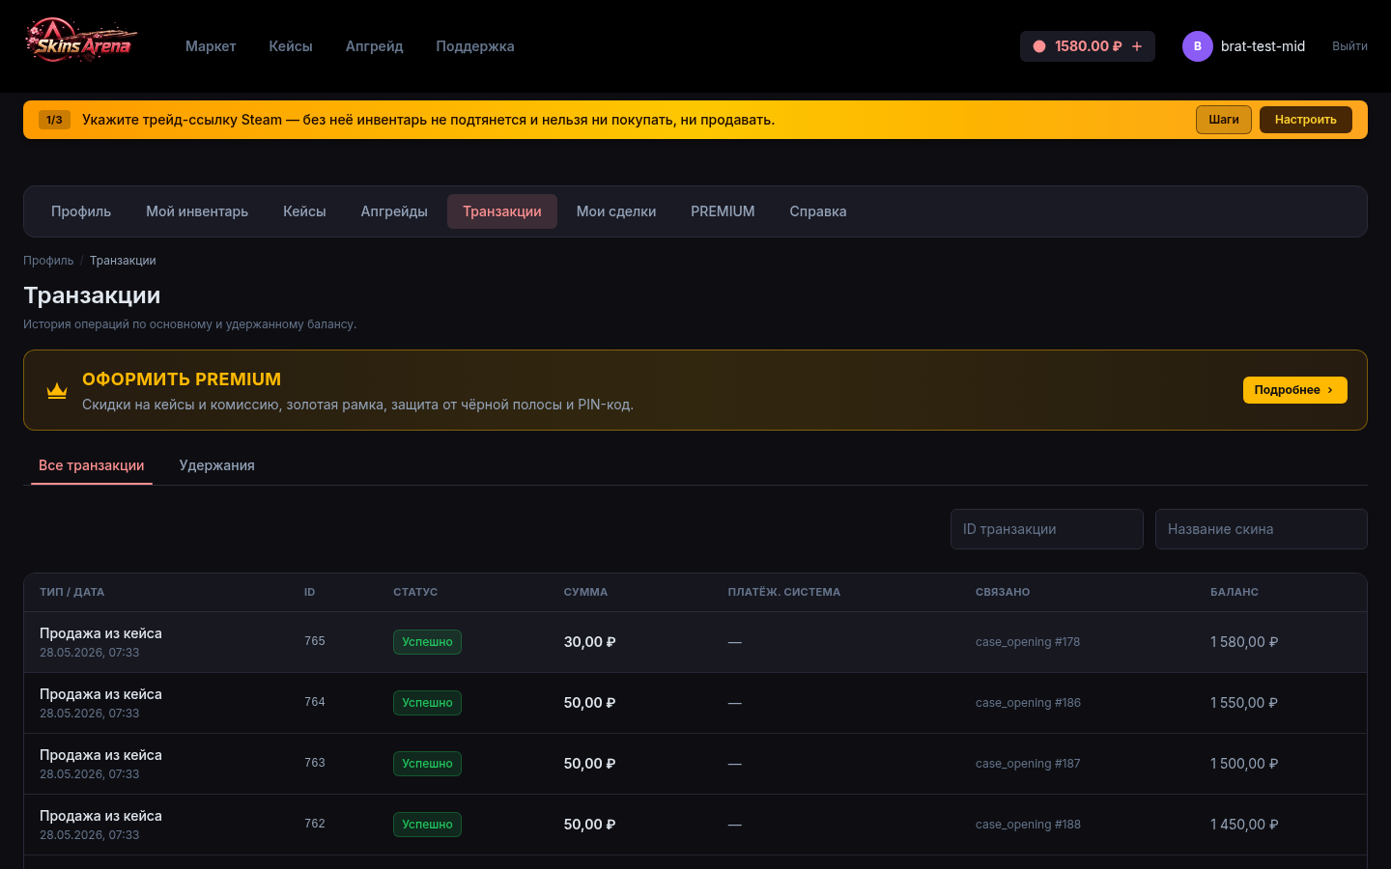The width and height of the screenshot is (1391, 869).
Task: Open the Skins Arena logo home link
Action: click(81, 41)
